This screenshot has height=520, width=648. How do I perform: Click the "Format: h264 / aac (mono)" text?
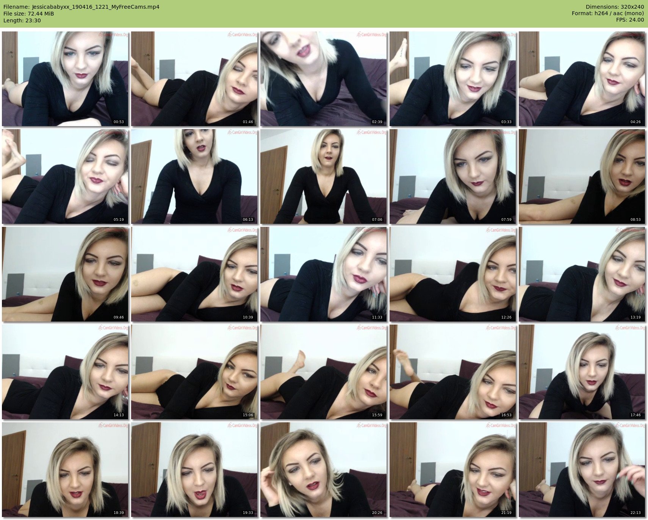(x=608, y=14)
